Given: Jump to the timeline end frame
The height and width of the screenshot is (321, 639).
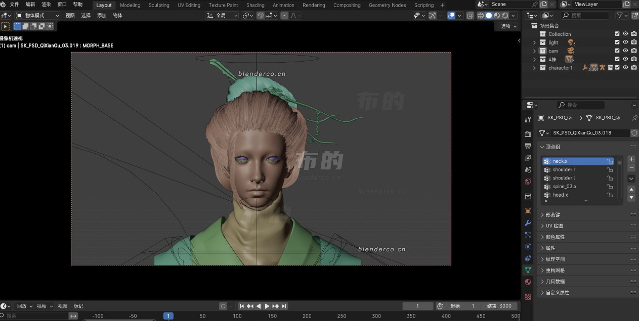Looking at the screenshot, I should click(284, 306).
